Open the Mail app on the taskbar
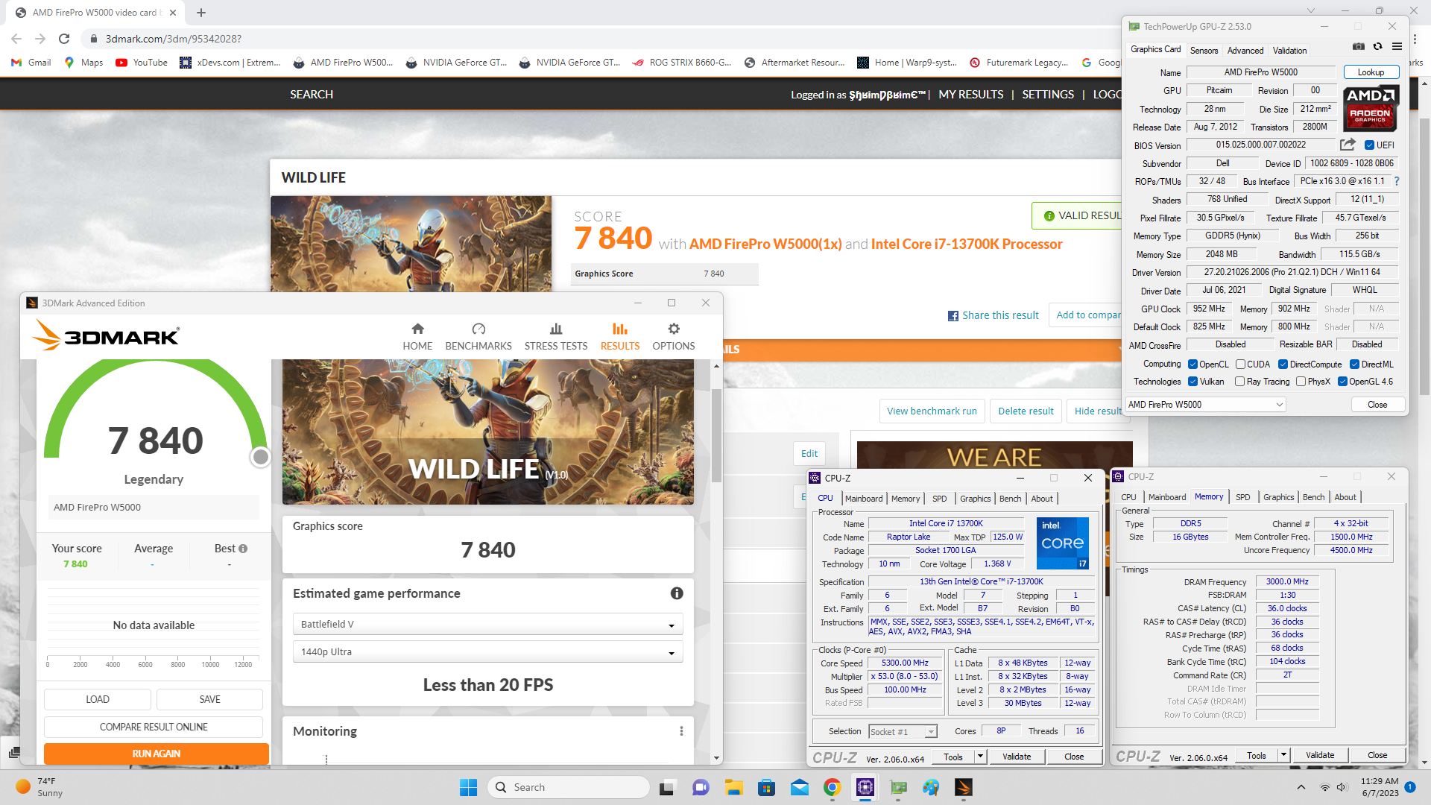 click(800, 787)
